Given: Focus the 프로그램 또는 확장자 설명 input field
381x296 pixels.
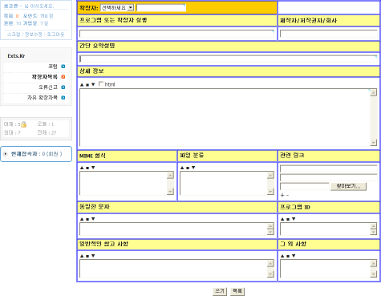Looking at the screenshot, I should coord(177,34).
